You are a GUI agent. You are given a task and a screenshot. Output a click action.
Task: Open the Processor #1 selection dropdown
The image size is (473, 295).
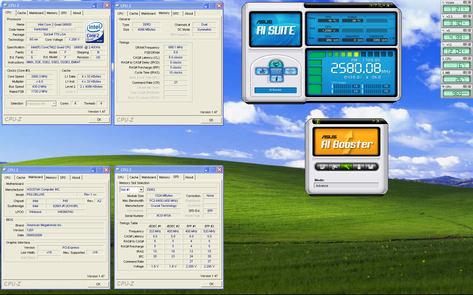coord(53,104)
